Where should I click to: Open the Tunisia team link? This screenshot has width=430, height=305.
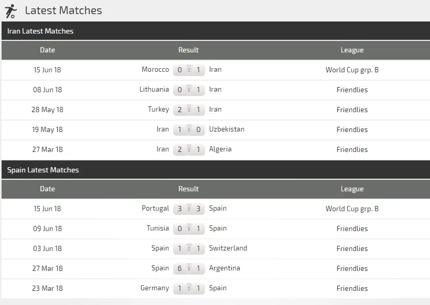coord(158,228)
